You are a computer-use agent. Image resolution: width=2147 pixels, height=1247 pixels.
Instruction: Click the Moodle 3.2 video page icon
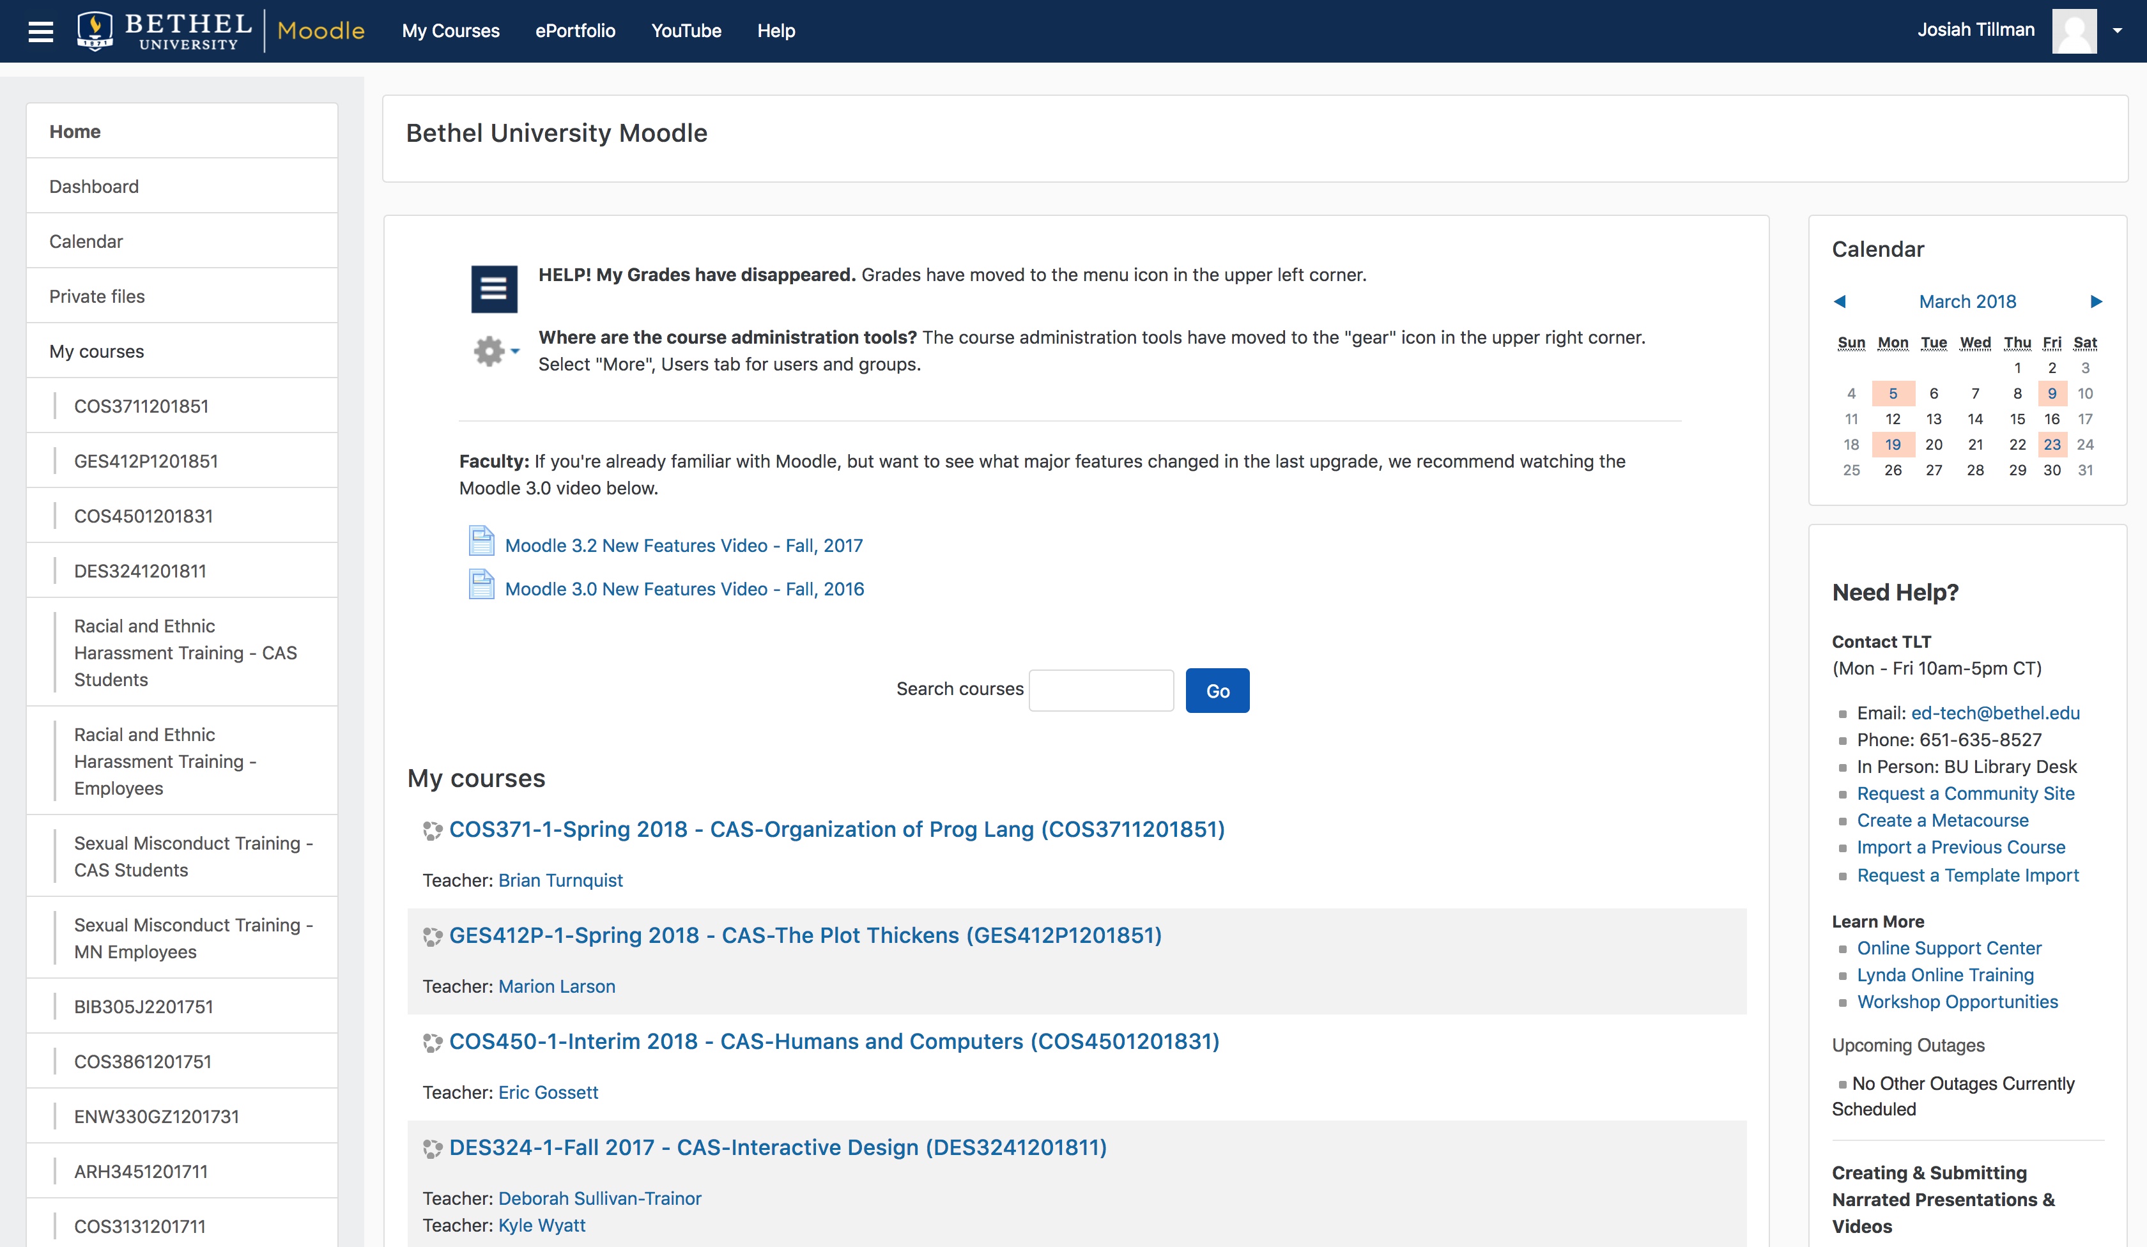point(481,542)
